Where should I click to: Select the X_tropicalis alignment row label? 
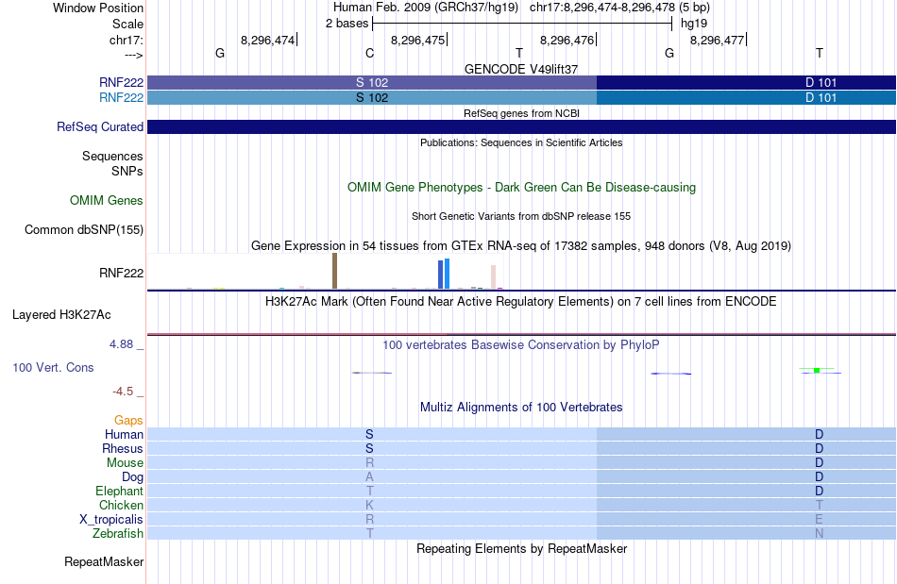111,519
